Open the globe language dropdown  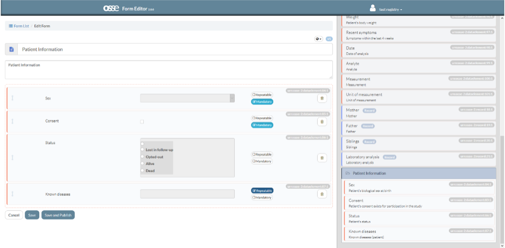[x=319, y=39]
